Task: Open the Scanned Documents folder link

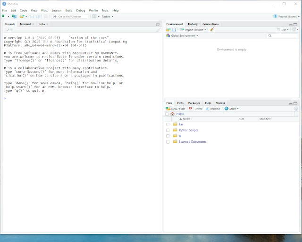Action: [x=193, y=142]
